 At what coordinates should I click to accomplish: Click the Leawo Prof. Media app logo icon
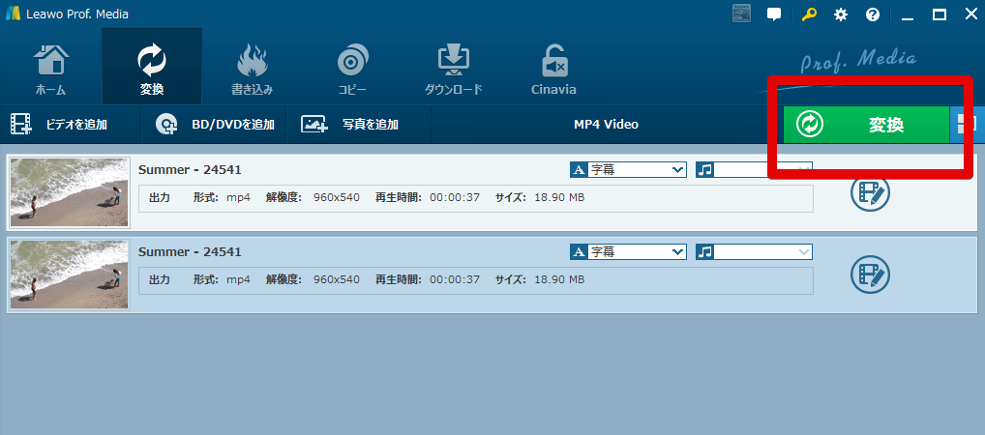pos(13,14)
